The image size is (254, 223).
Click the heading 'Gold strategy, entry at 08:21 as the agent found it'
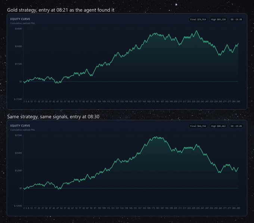pyautogui.click(x=61, y=10)
